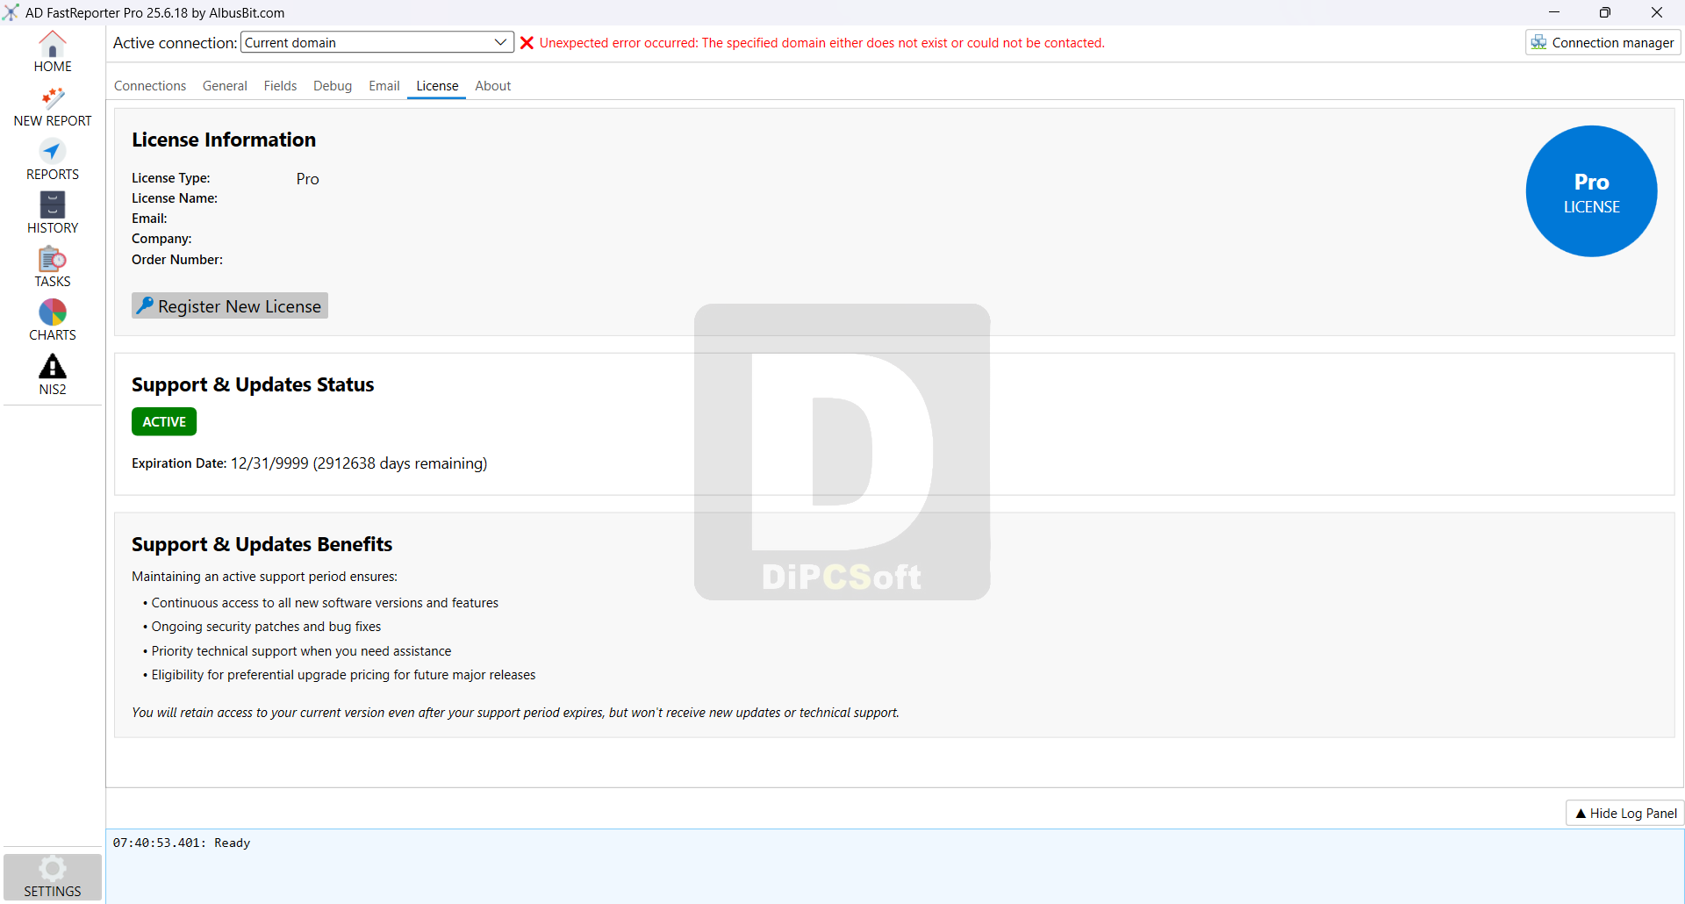Open the TASKS section

pyautogui.click(x=53, y=268)
